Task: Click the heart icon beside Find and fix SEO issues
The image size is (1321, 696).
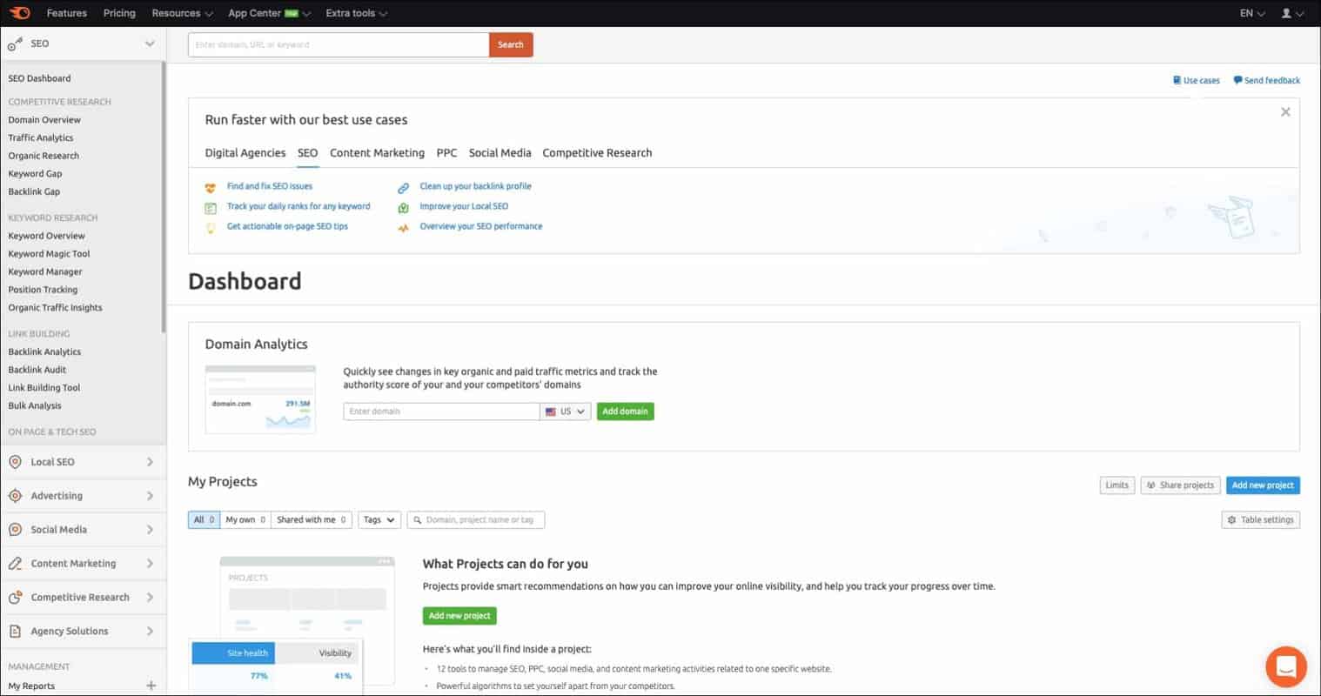Action: click(x=211, y=187)
